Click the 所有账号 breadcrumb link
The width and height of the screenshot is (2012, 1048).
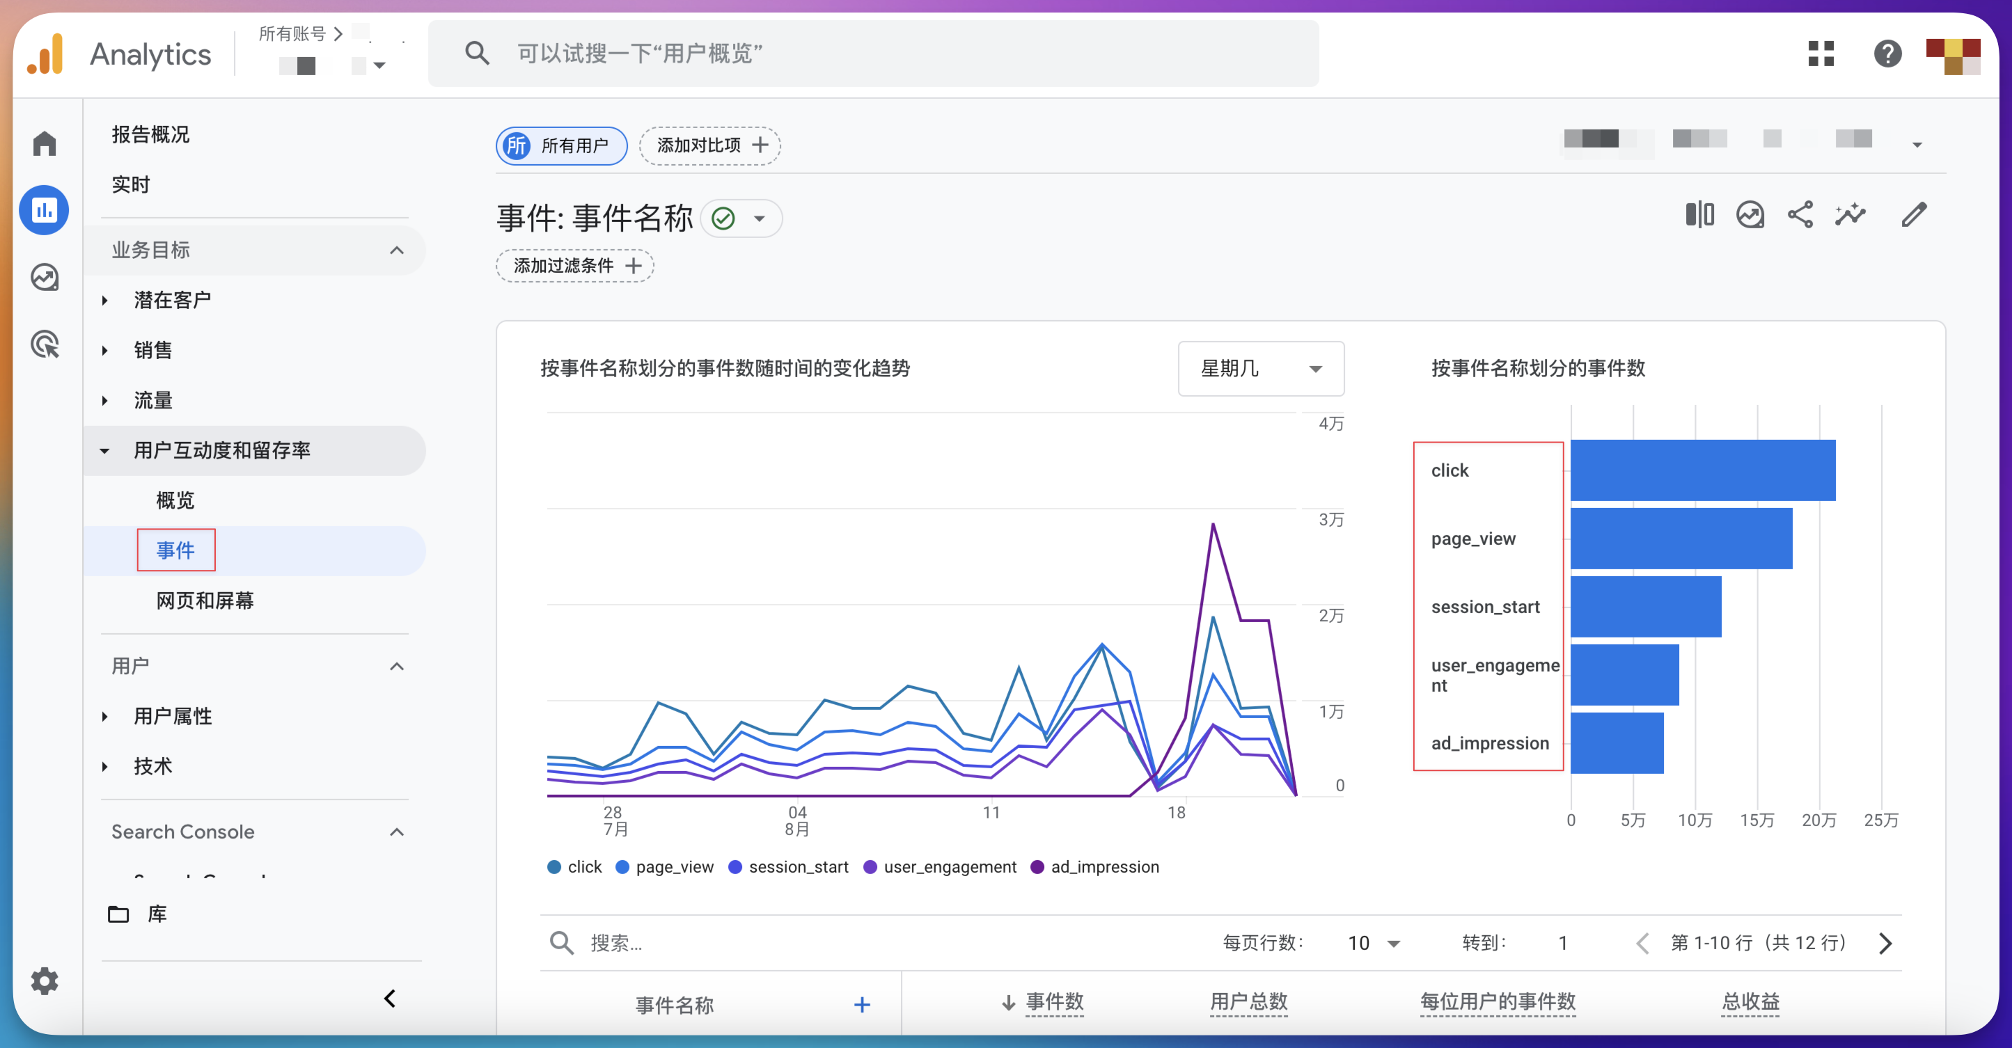click(x=292, y=33)
